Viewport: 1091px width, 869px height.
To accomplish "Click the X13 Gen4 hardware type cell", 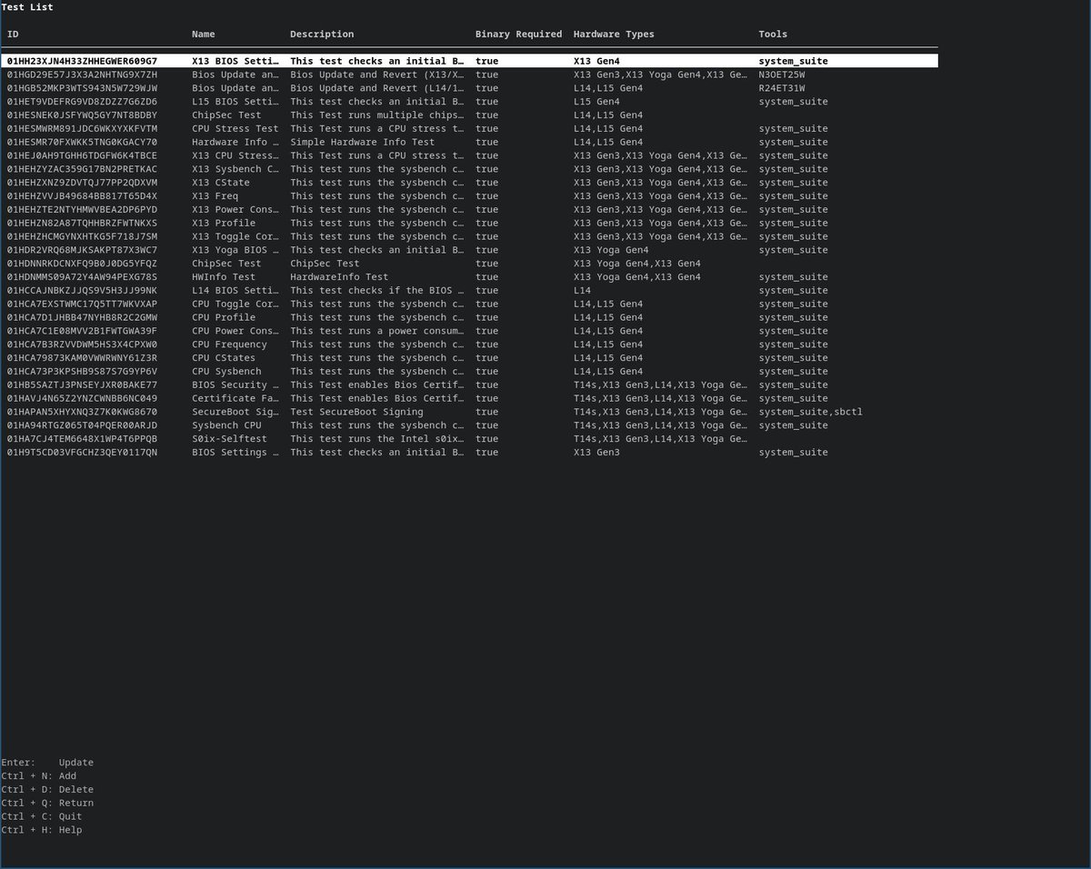I will [596, 61].
